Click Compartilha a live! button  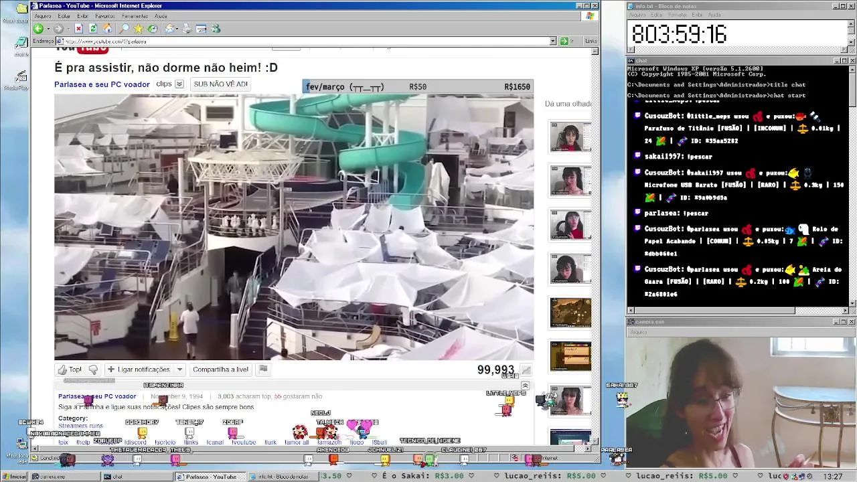pos(220,370)
